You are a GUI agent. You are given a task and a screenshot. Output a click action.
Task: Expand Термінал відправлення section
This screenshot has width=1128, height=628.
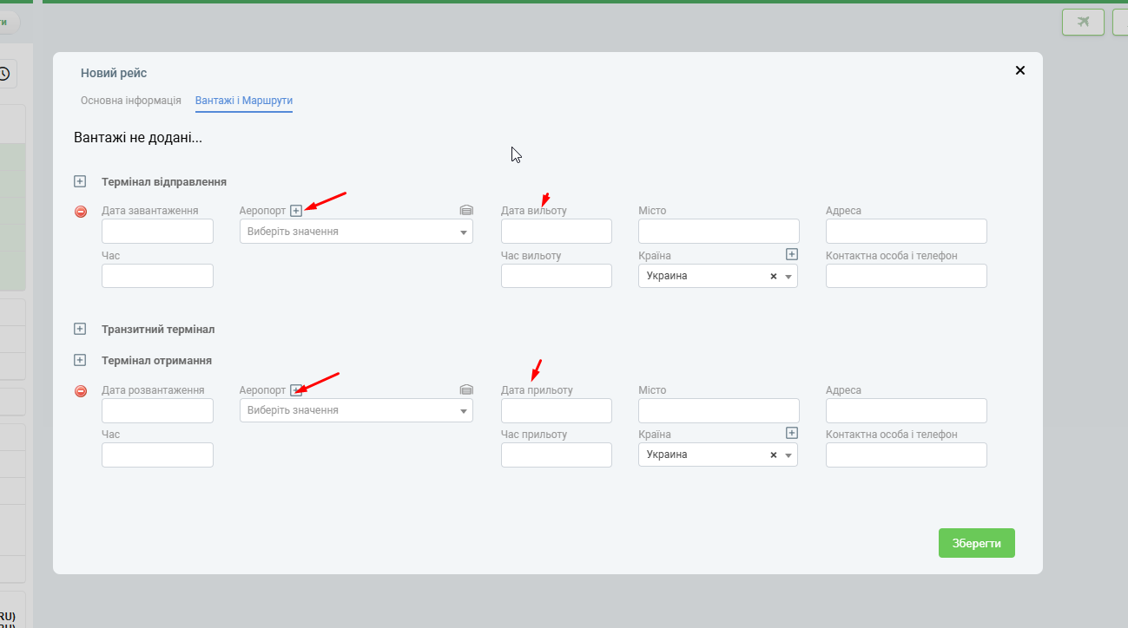point(80,181)
